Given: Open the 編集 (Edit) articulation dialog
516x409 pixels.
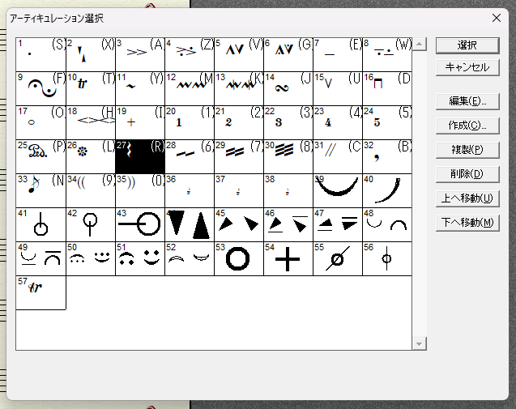Looking at the screenshot, I should tap(467, 101).
